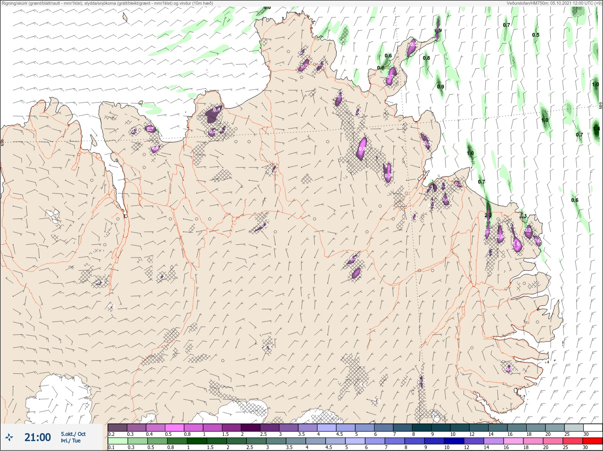This screenshot has width=603, height=451.
Task: Pick the dark purple 2 mm snow swatch
Action: pos(251,427)
